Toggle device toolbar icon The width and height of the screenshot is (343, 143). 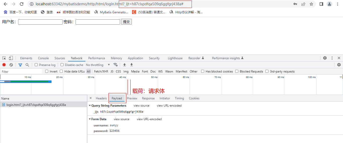[11, 58]
